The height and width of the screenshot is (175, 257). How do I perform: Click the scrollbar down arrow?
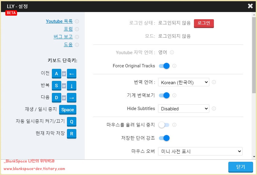click(x=254, y=157)
